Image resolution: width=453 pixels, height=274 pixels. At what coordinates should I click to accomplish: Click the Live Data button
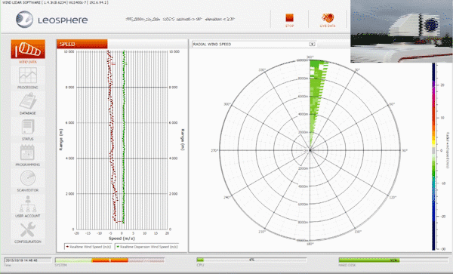coord(328,20)
